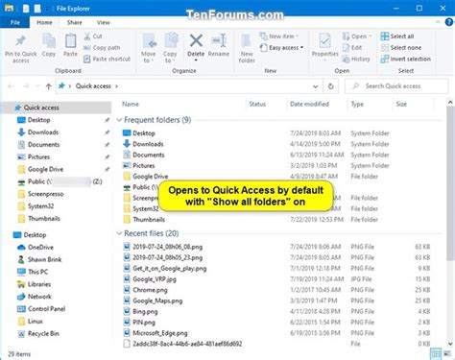This screenshot has width=455, height=360.
Task: Go up one level with the Up arrow
Action: (x=49, y=86)
